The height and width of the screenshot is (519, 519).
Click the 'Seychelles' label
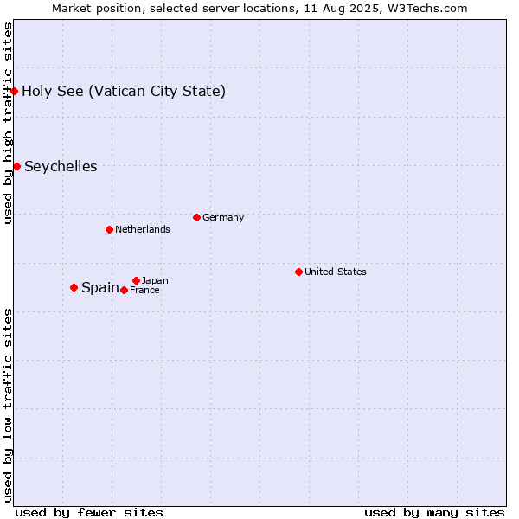point(61,166)
